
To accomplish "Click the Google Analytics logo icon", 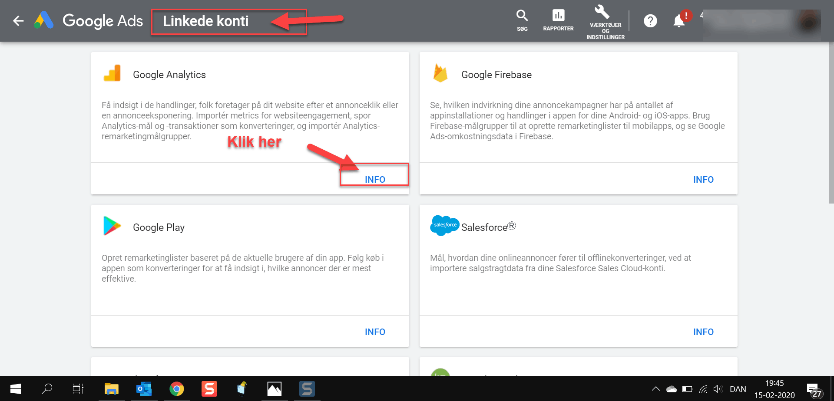I will (112, 73).
